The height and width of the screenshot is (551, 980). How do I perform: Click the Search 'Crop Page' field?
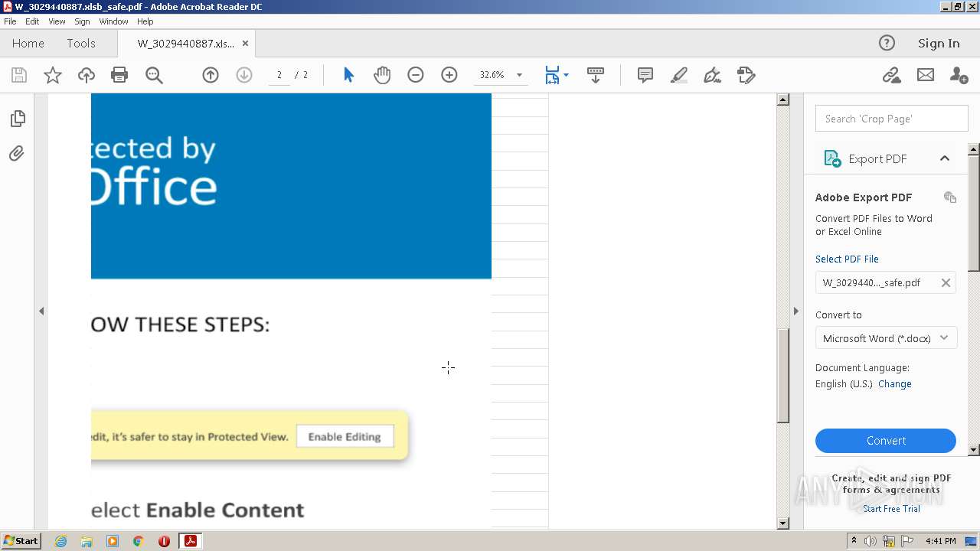pos(891,119)
